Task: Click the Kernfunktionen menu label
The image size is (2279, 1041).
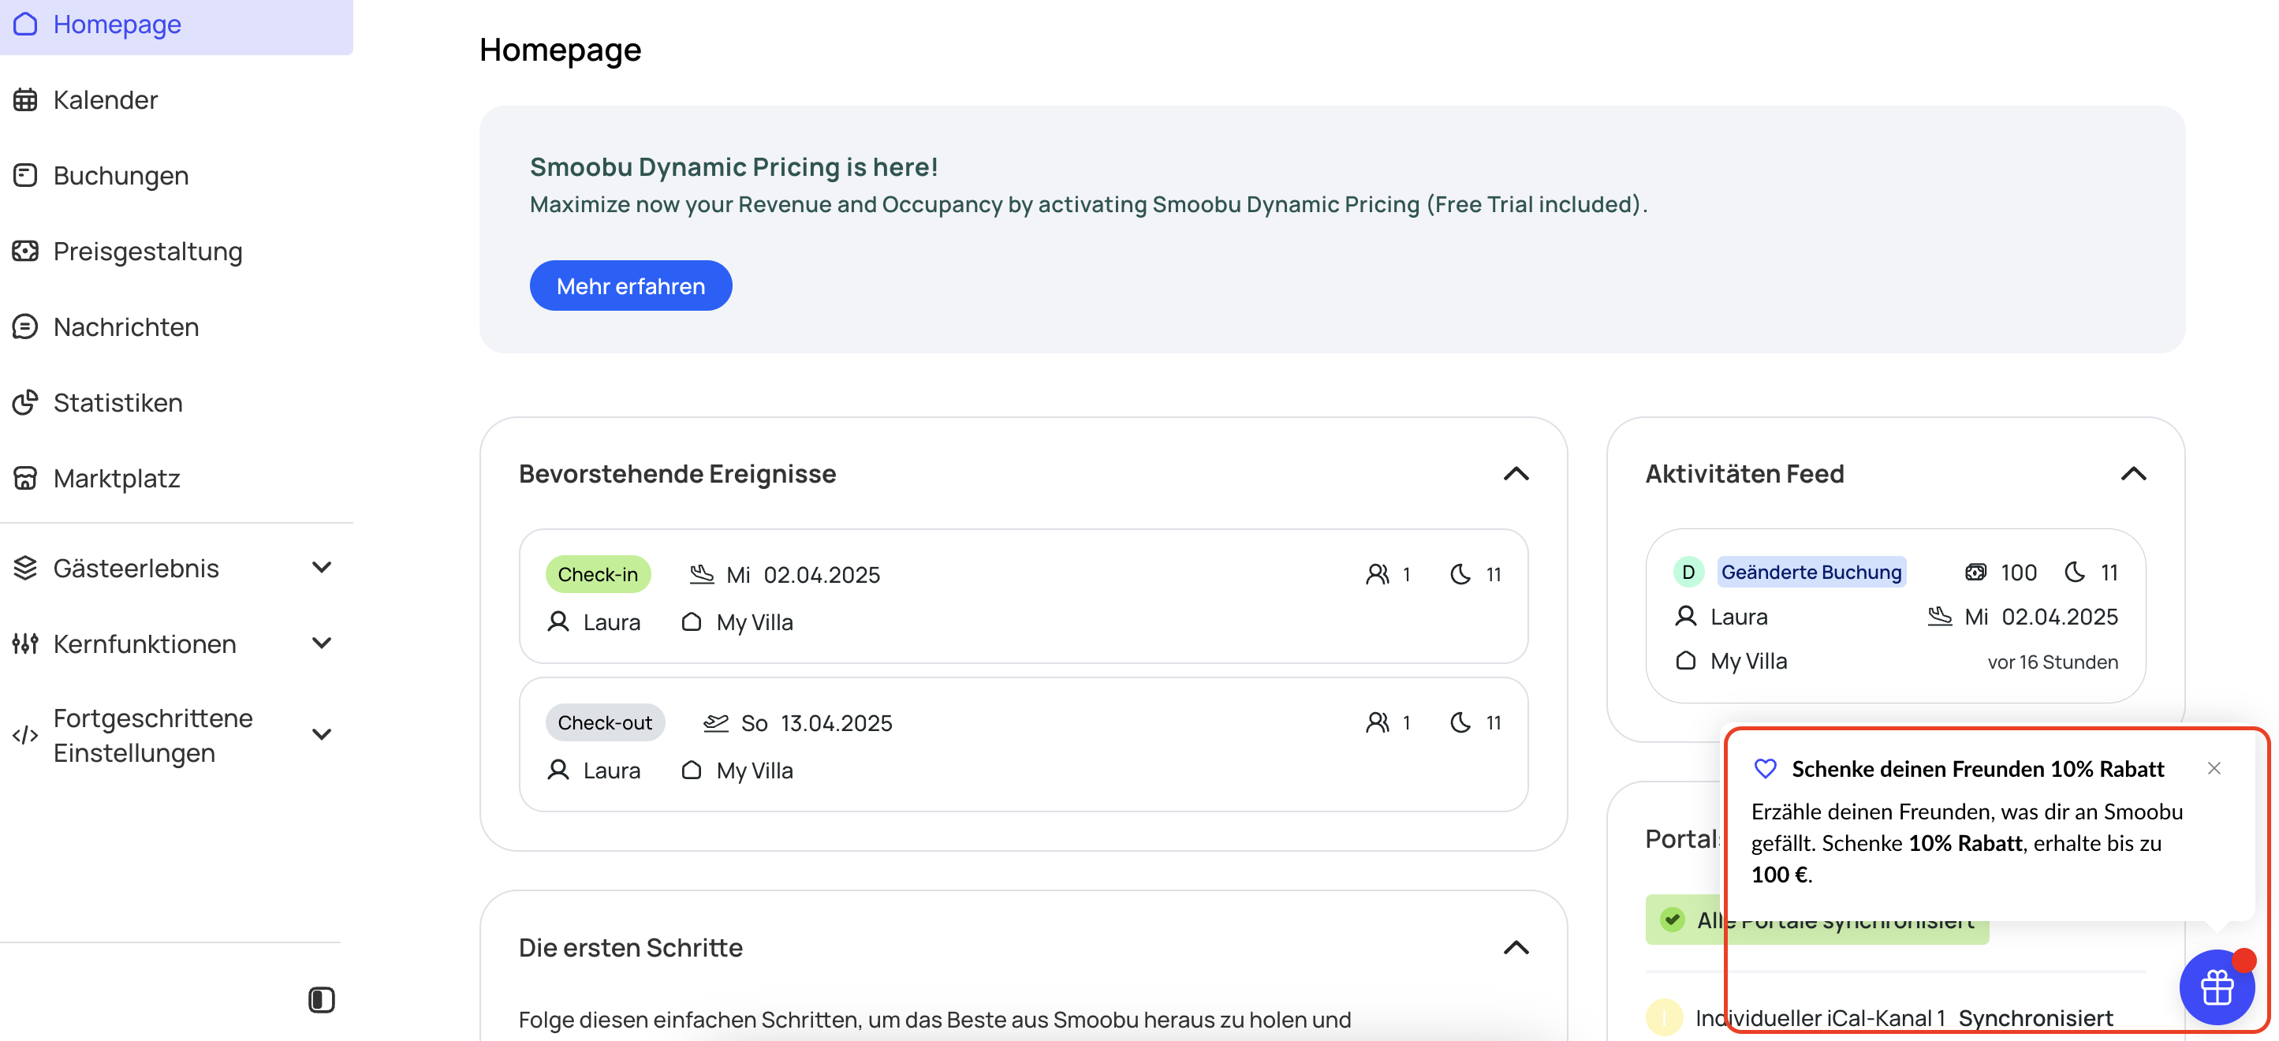Action: coord(145,644)
